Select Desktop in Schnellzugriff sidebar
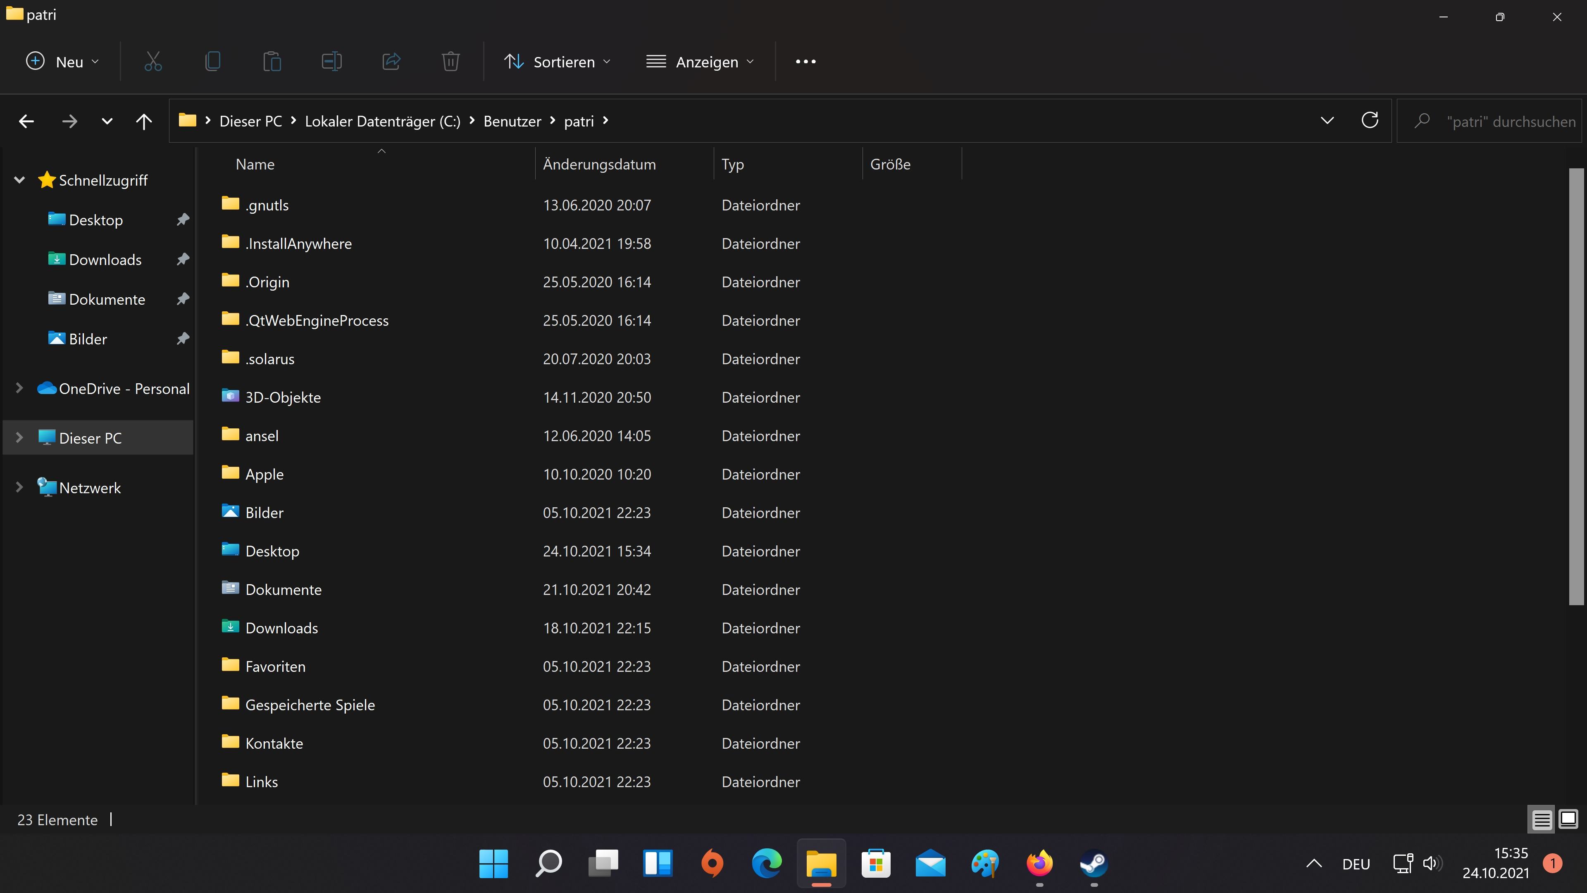Image resolution: width=1587 pixels, height=893 pixels. pyautogui.click(x=96, y=220)
